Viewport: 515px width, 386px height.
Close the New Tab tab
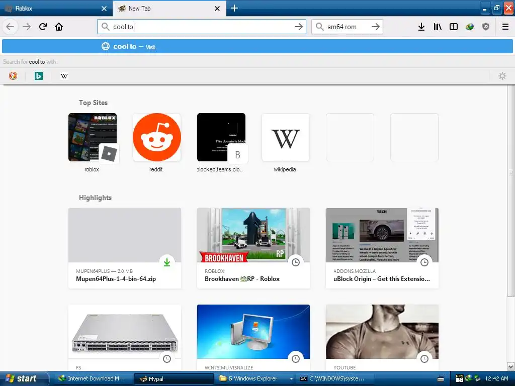coord(217,9)
